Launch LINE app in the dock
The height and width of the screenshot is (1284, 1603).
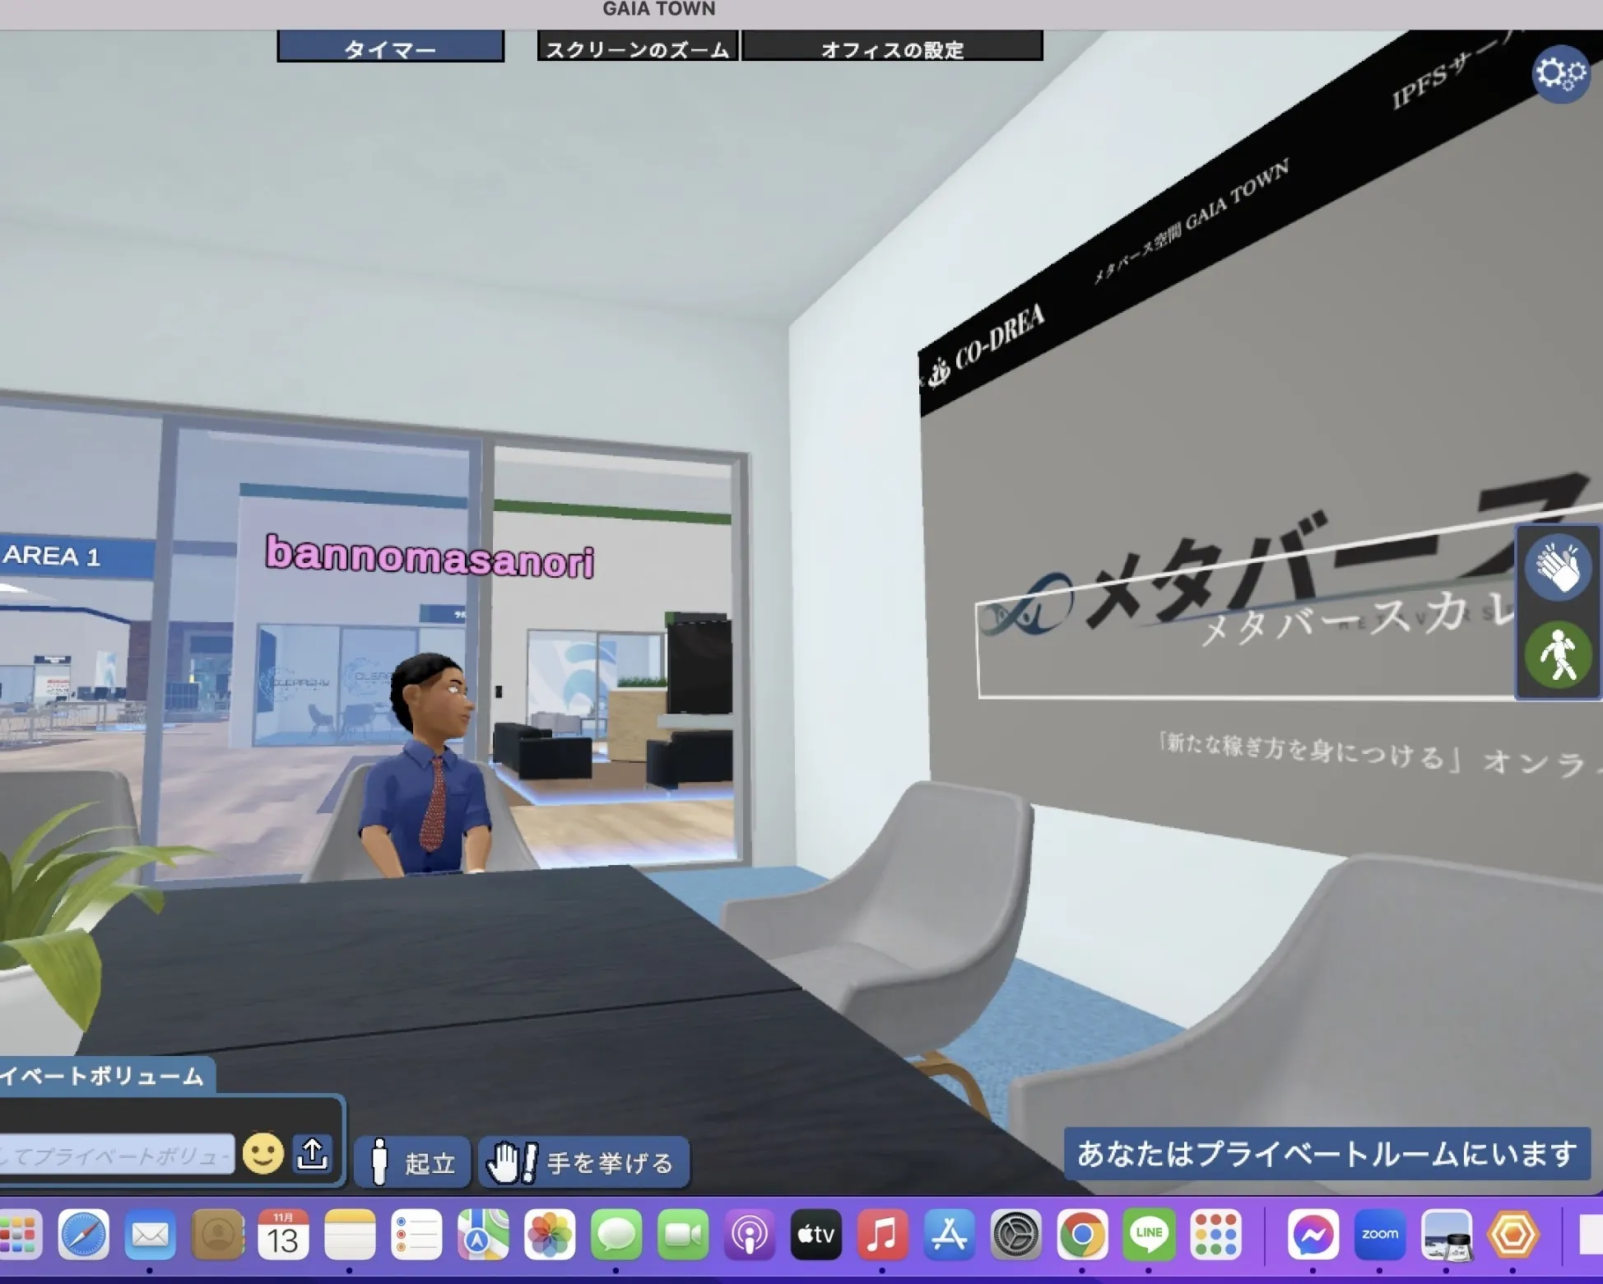click(x=1148, y=1235)
